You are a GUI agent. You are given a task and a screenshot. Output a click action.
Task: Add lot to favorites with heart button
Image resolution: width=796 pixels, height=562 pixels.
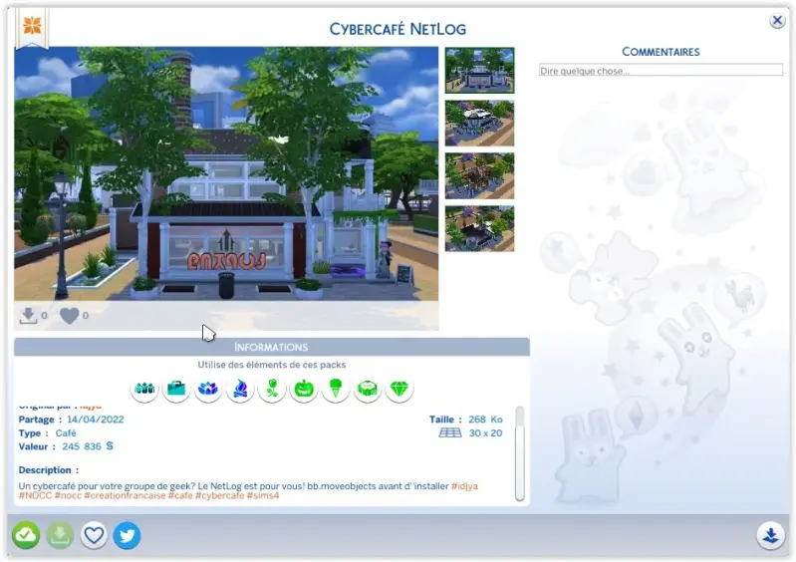(94, 535)
